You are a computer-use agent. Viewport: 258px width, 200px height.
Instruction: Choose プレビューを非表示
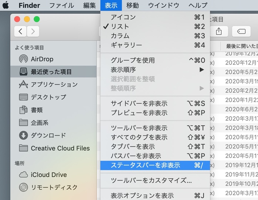(x=155, y=113)
